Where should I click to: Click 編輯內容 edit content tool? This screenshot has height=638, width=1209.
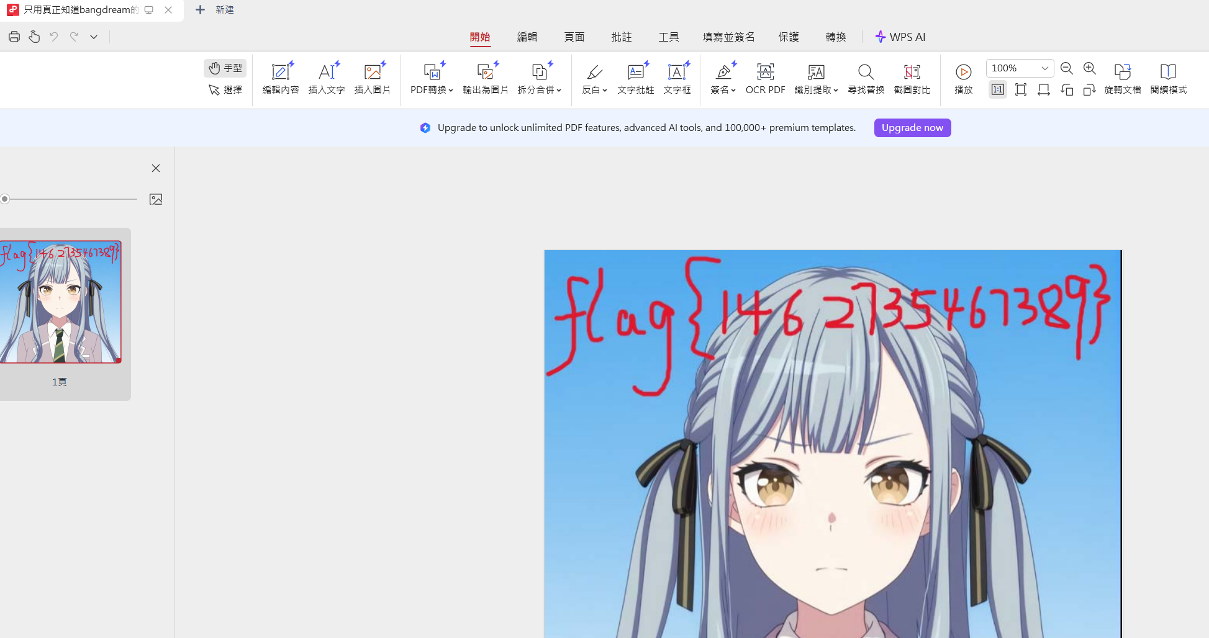coord(281,78)
